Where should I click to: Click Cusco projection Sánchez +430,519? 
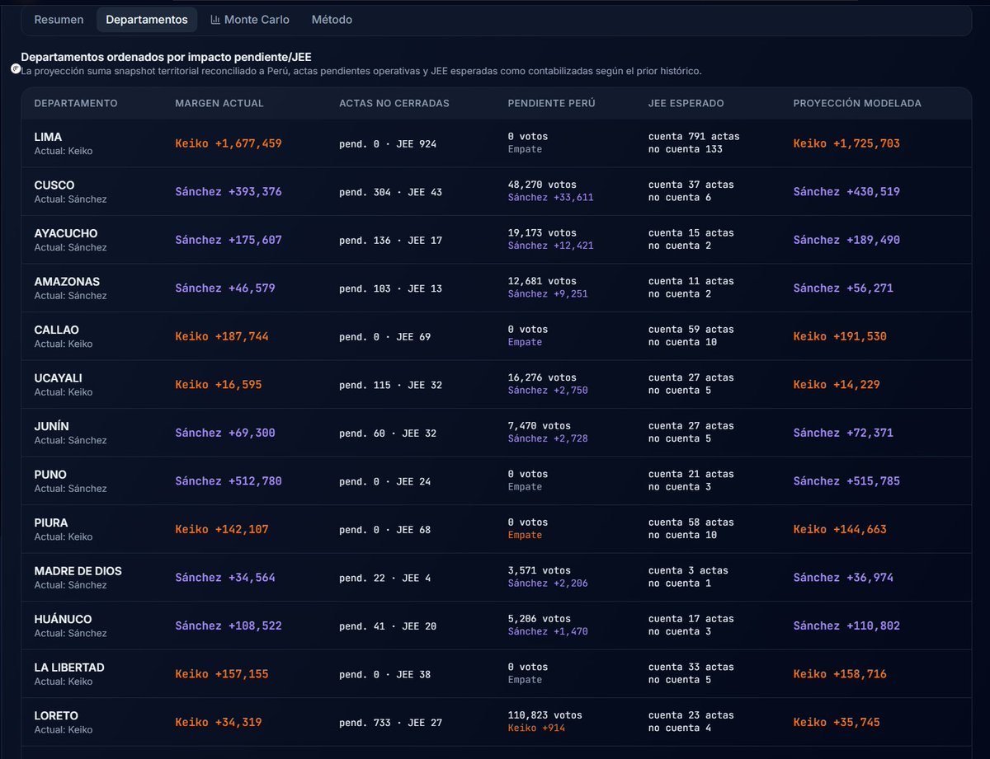[x=846, y=191]
